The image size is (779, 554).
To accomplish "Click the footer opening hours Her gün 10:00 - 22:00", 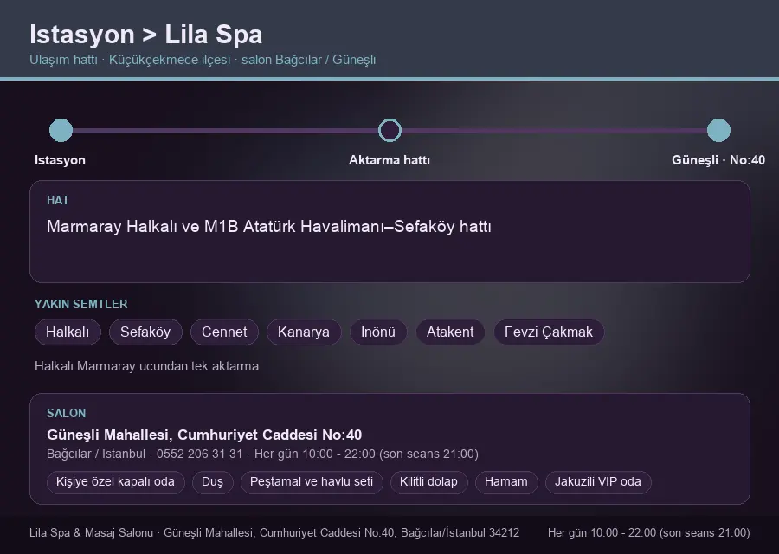I will (648, 532).
